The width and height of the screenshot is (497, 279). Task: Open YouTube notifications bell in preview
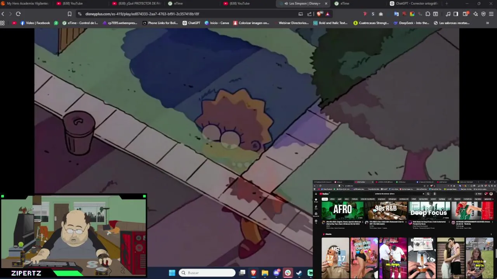point(486,194)
